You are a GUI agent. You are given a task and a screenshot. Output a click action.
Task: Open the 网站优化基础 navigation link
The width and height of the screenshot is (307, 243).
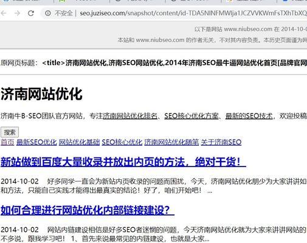[x=79, y=142]
